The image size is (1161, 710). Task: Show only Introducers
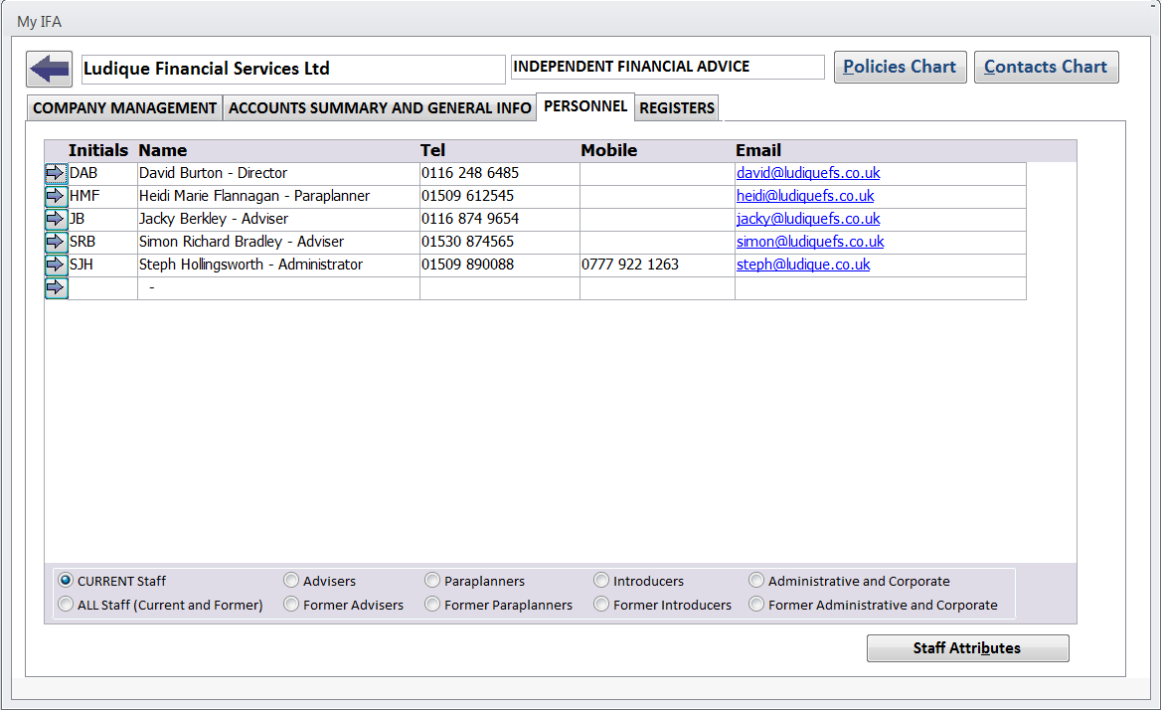(x=601, y=581)
